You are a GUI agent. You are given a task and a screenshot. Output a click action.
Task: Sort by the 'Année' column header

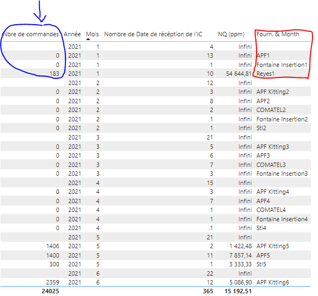[x=72, y=34]
